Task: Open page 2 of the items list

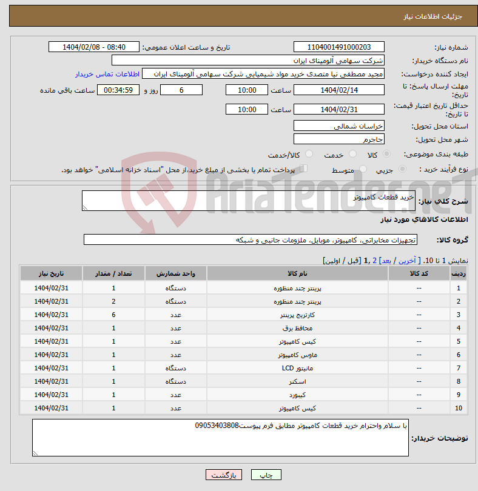Action: [374, 261]
